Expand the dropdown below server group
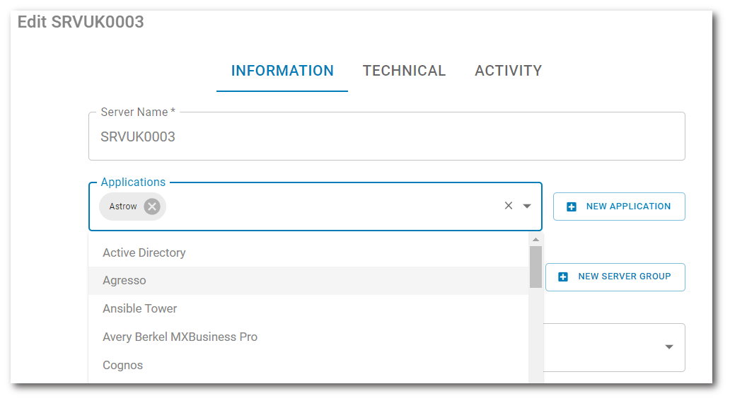730x401 pixels. (x=668, y=347)
